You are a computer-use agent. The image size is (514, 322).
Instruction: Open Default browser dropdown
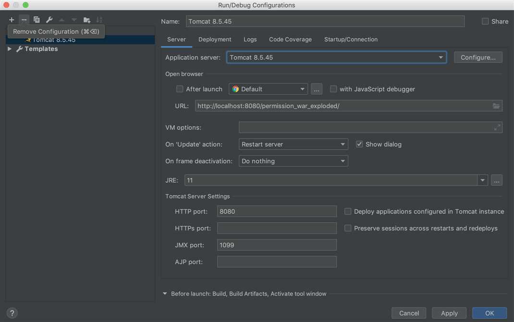(x=268, y=89)
